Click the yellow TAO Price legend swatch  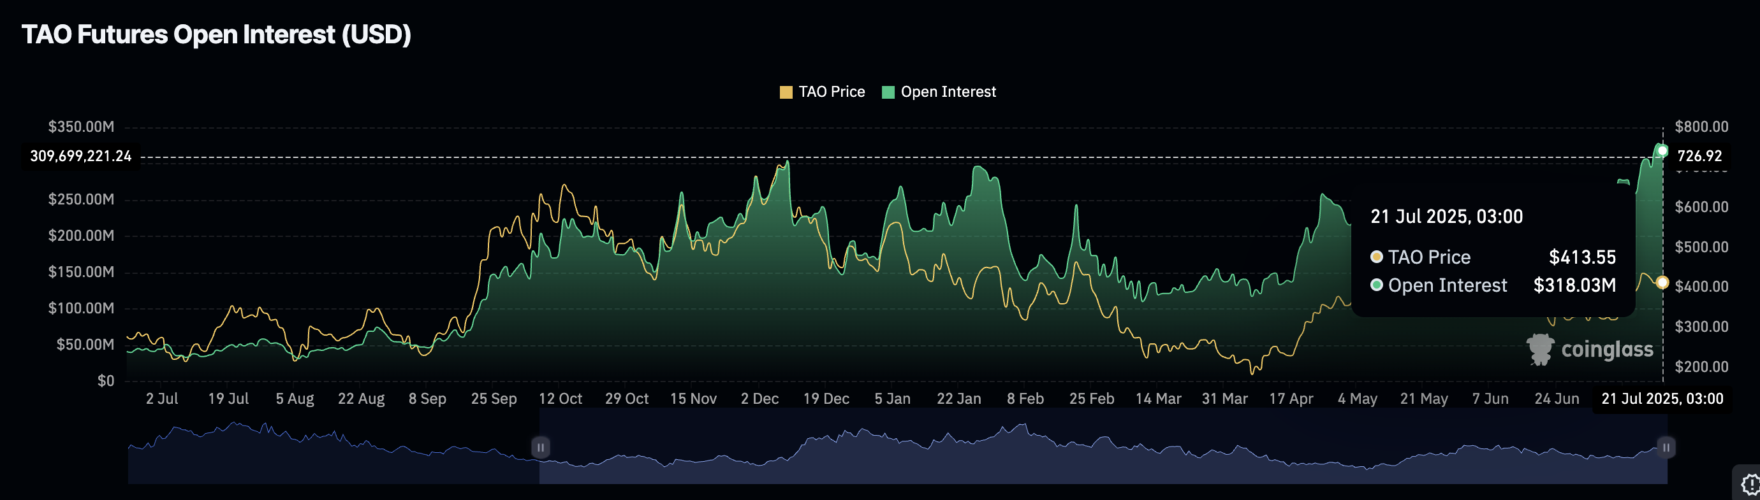click(786, 92)
